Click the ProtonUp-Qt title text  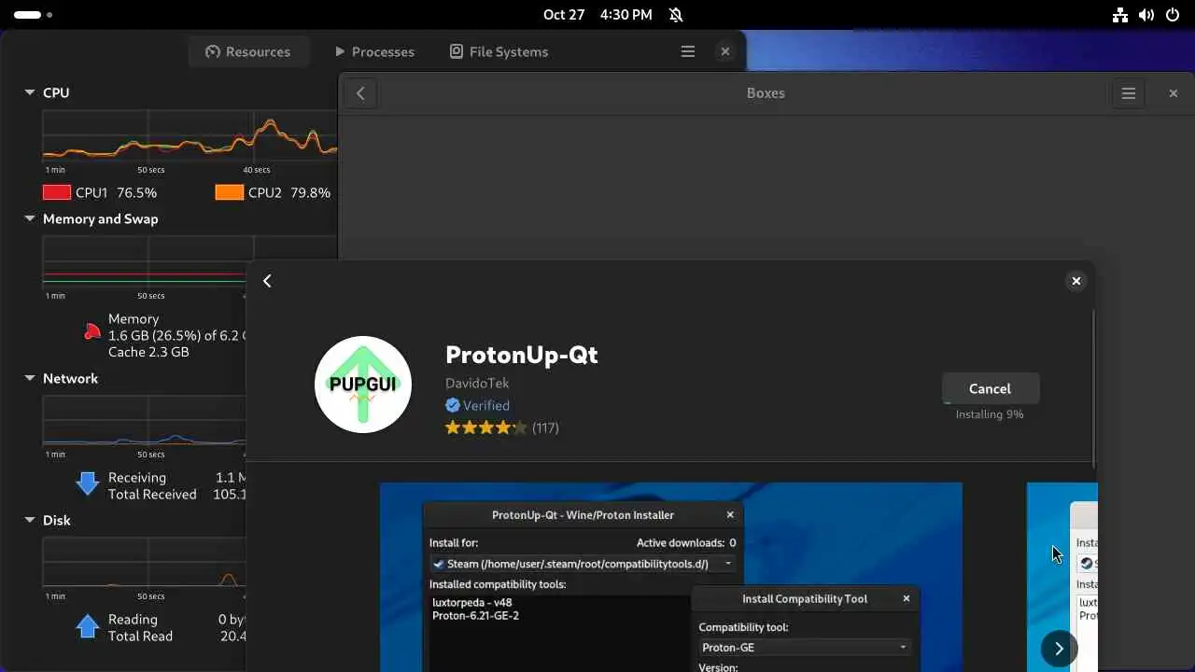pos(521,355)
